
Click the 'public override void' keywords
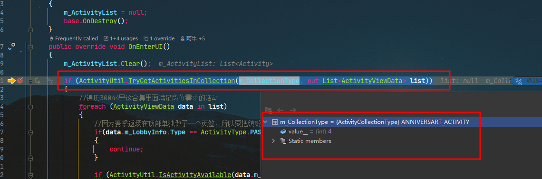coord(87,46)
